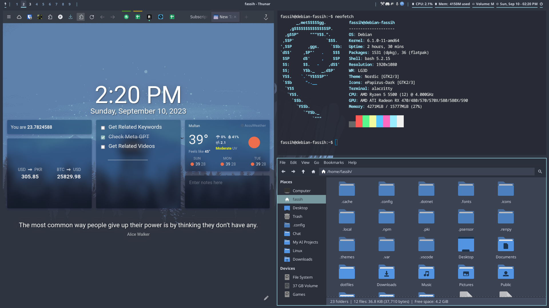The image size is (549, 308).
Task: Go back using browser back arrow
Action: pyautogui.click(x=102, y=17)
